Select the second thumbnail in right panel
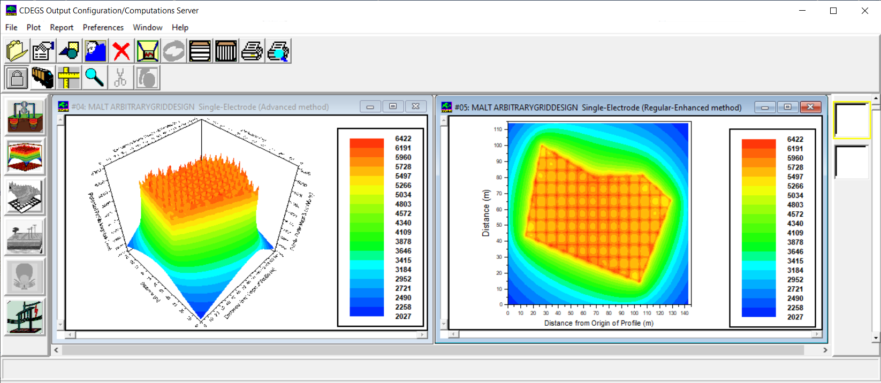This screenshot has width=881, height=383. (852, 162)
